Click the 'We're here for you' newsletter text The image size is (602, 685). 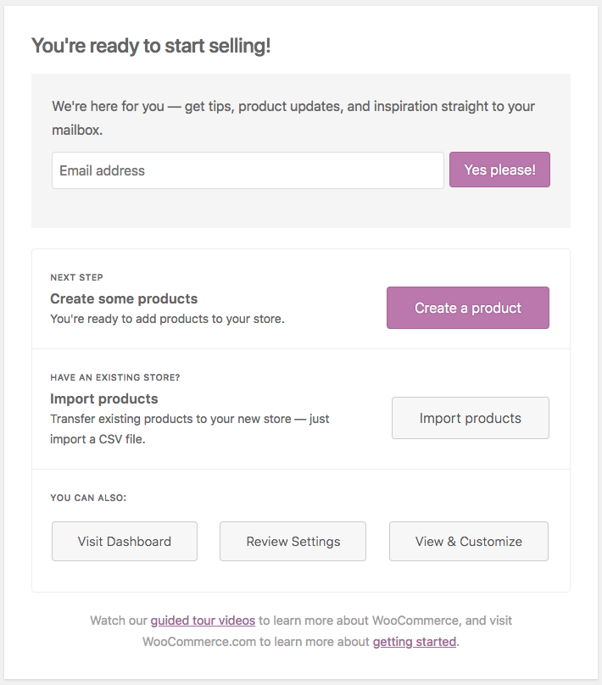[x=293, y=107]
